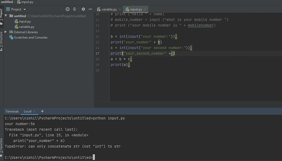Screen dimensions: 282x161
Task: Click input.py breadcrumb in navigation bar
Action: click(x=25, y=2)
